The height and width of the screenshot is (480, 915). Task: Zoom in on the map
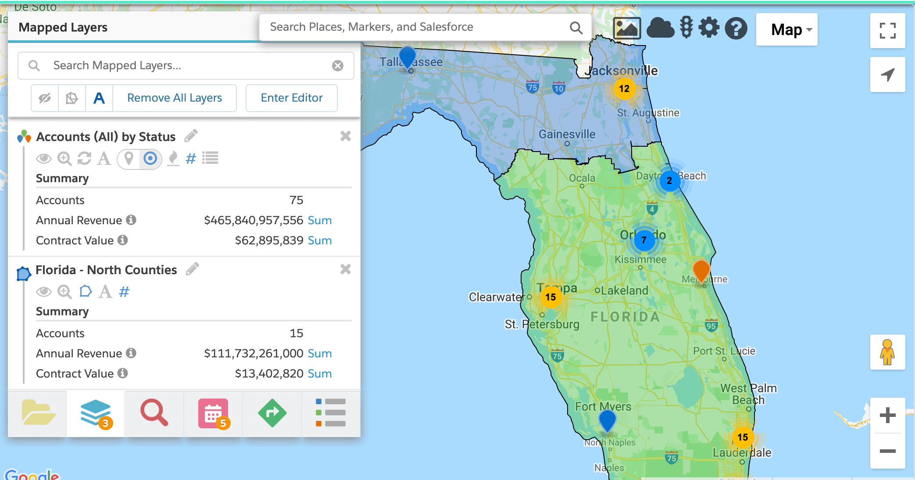point(887,415)
